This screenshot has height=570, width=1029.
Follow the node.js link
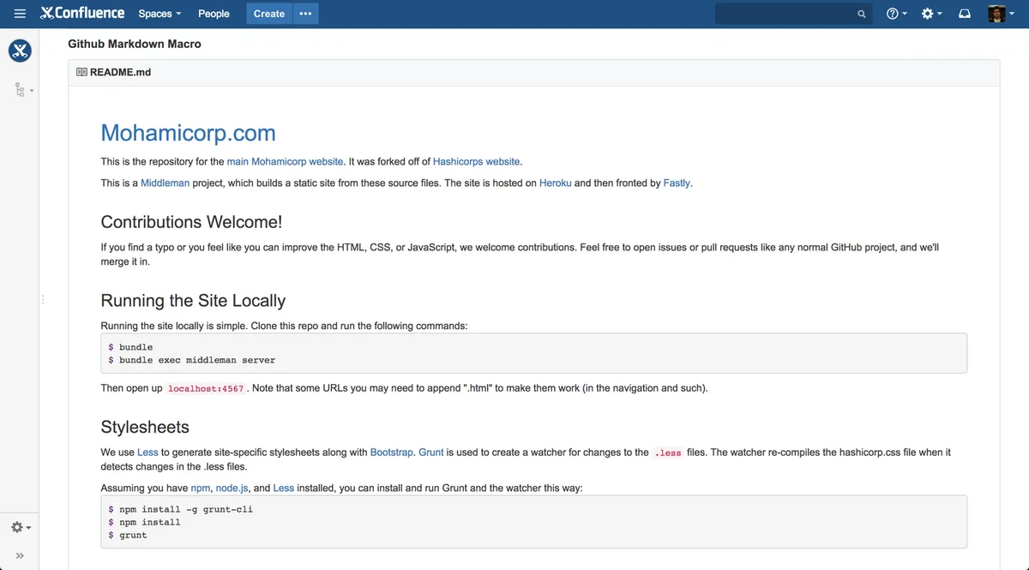232,488
